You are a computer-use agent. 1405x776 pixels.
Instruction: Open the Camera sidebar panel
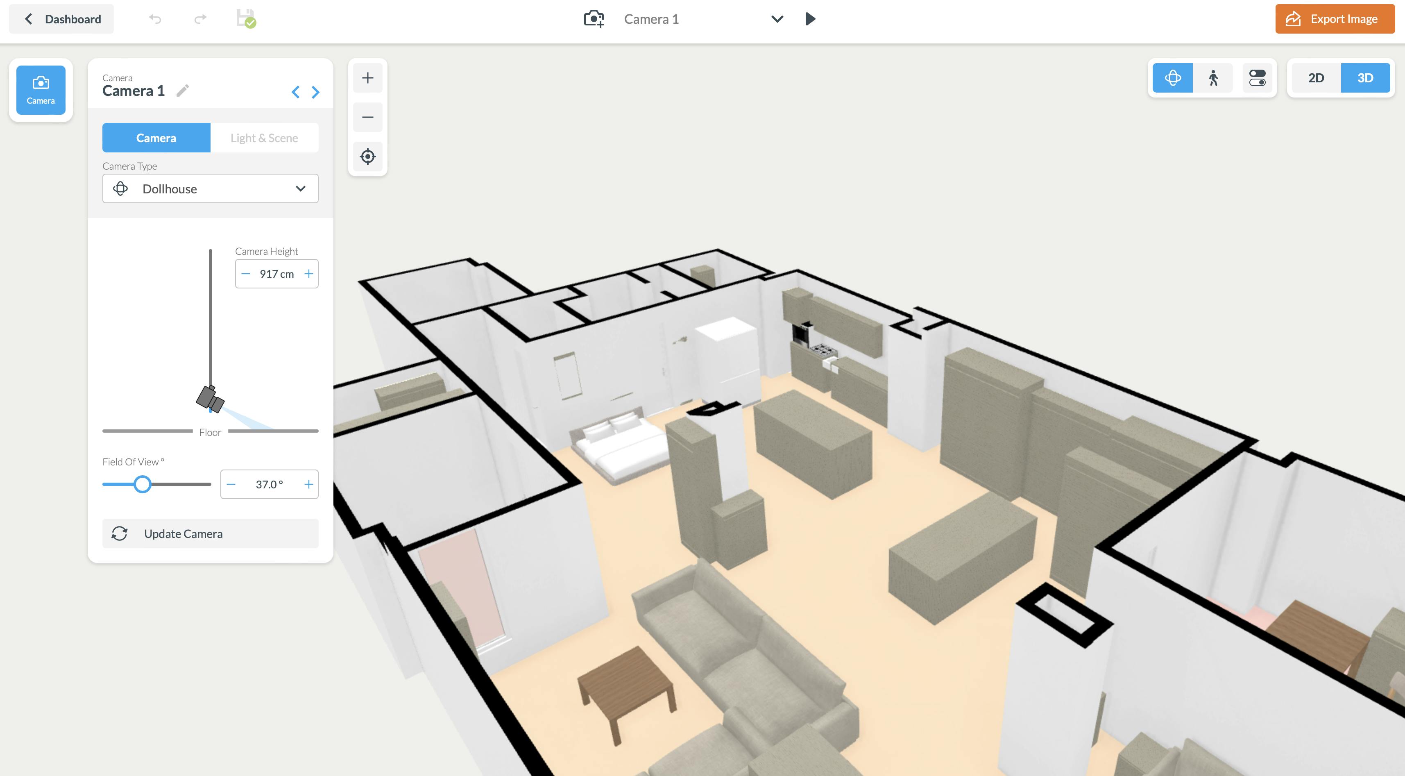(x=41, y=90)
